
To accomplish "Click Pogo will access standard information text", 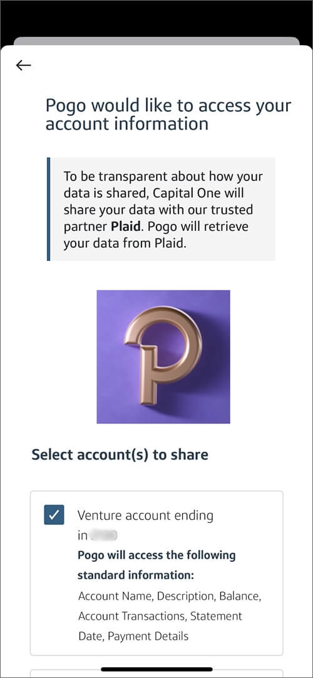I will 156,565.
